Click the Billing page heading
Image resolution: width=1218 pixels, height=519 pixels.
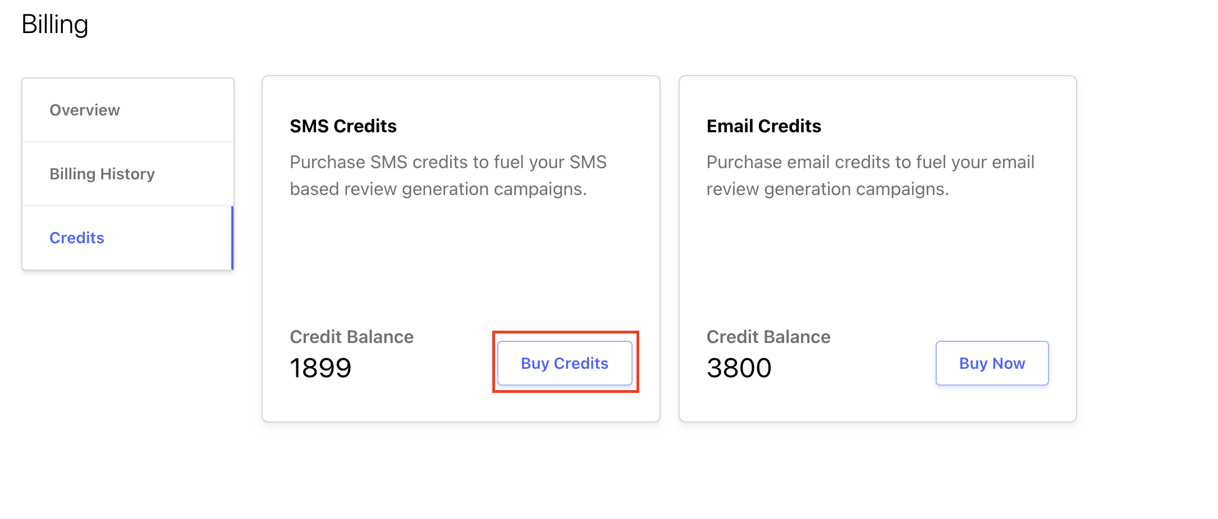[x=55, y=25]
